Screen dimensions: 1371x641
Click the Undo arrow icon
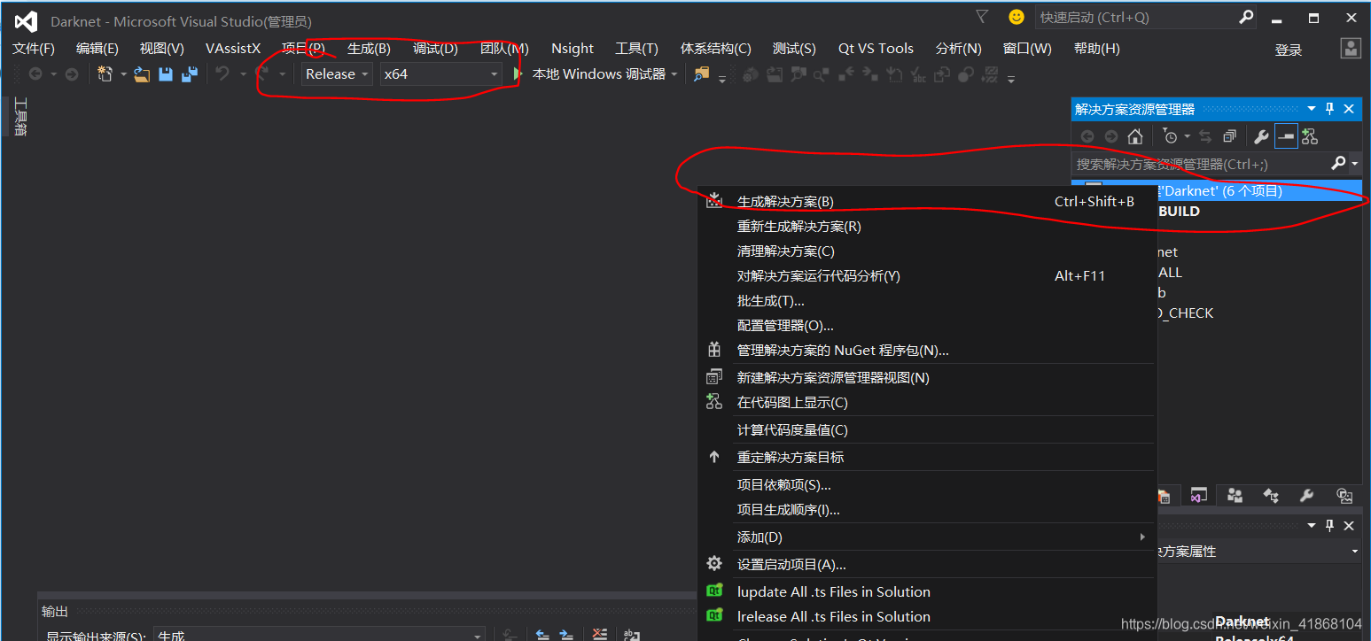[222, 74]
